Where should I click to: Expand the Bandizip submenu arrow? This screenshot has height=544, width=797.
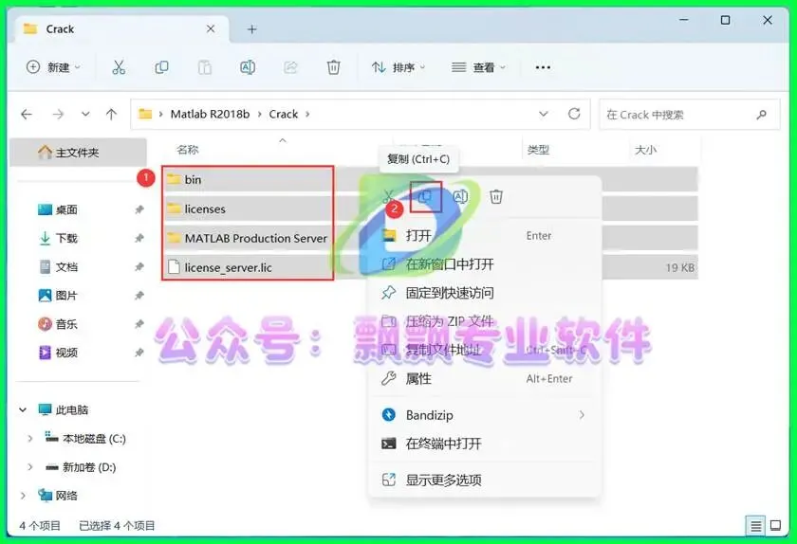582,415
